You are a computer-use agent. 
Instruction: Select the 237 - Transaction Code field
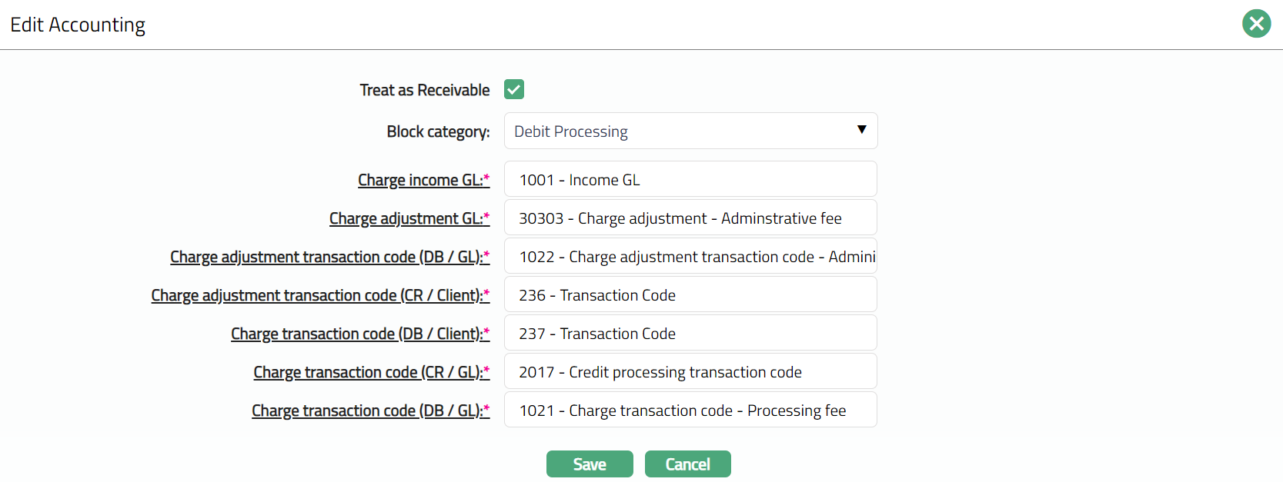pos(690,334)
